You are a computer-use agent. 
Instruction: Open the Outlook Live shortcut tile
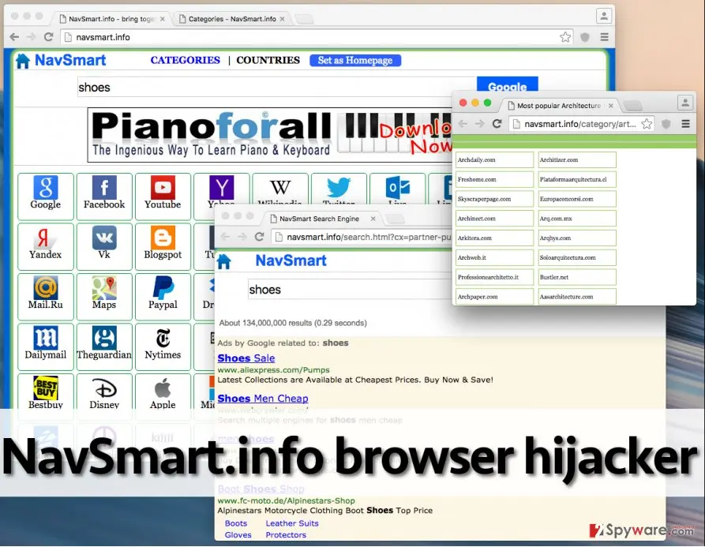(397, 189)
